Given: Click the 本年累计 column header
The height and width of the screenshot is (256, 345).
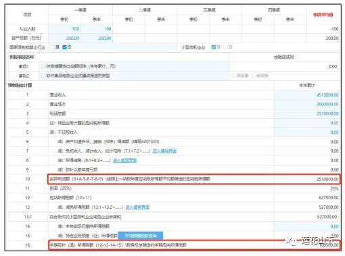Looking at the screenshot, I should (x=307, y=85).
